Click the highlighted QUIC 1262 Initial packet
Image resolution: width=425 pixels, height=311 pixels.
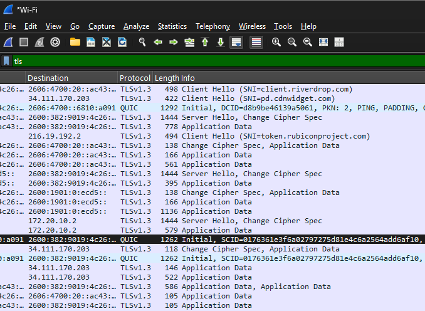(212, 240)
